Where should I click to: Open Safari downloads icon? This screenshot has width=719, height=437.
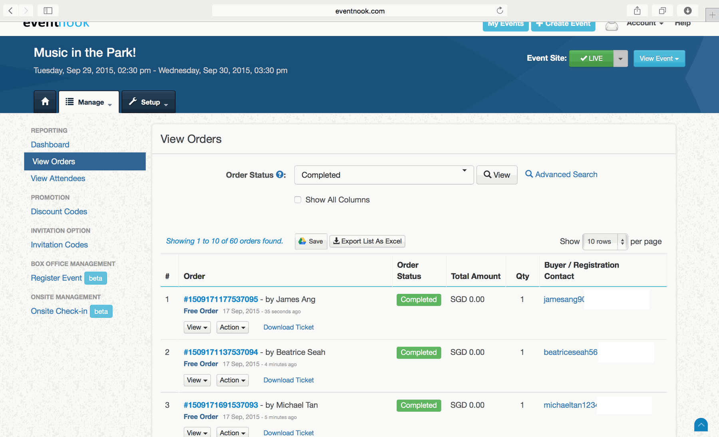click(688, 11)
